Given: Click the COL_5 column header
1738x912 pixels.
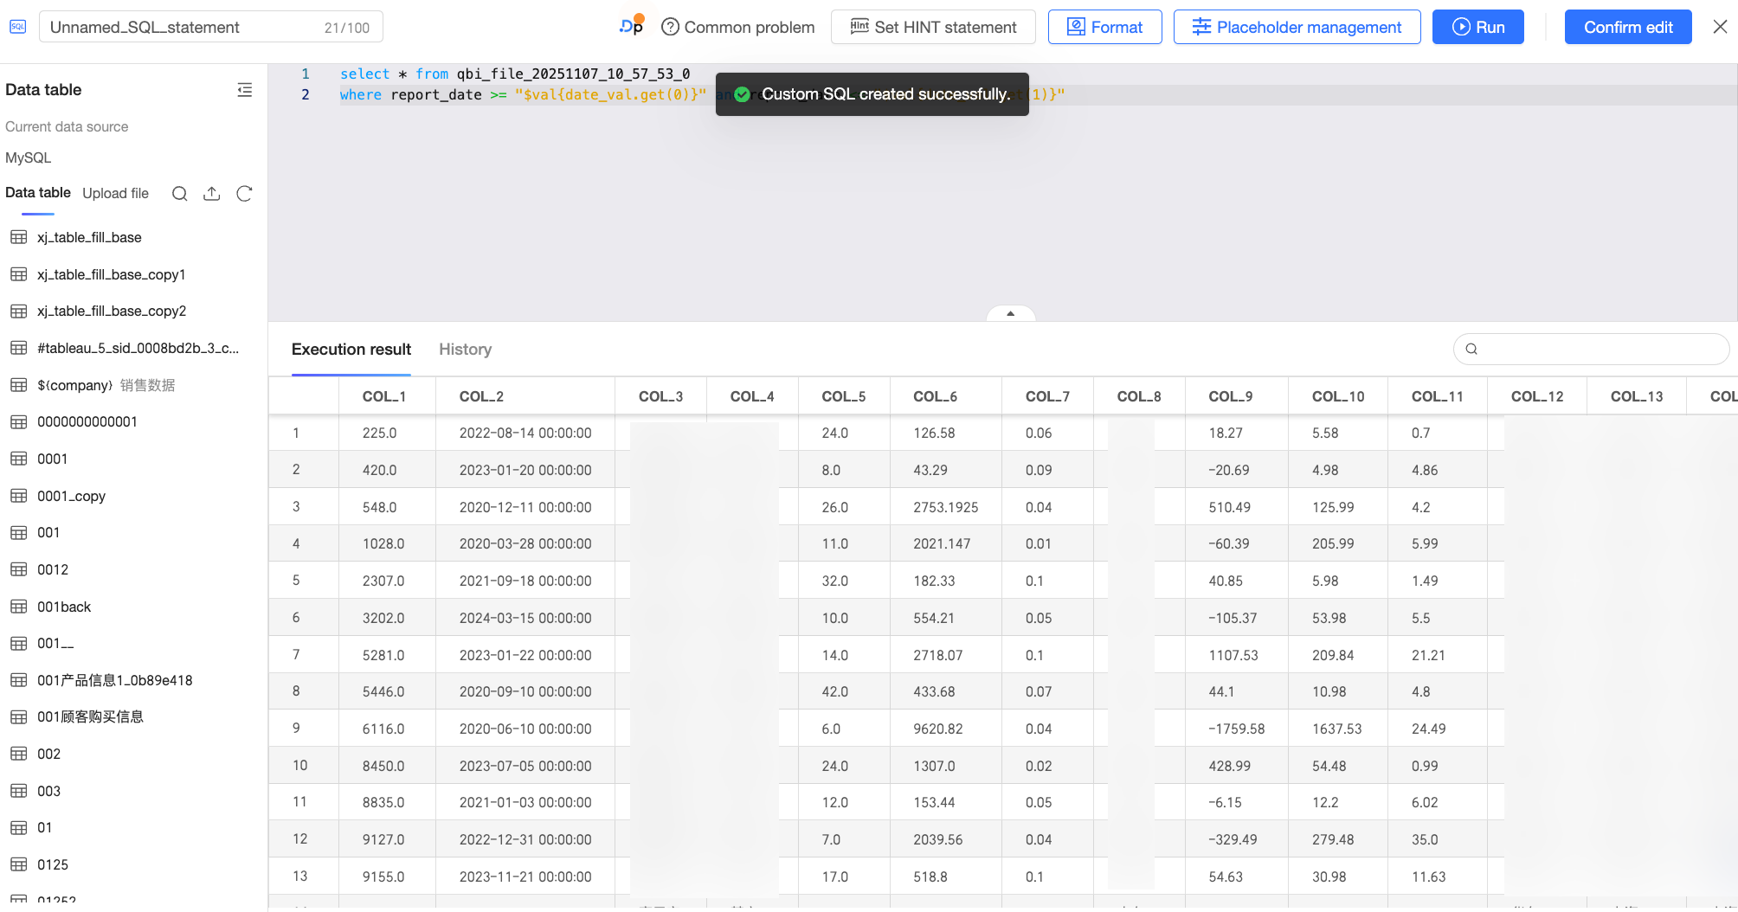Looking at the screenshot, I should click(844, 396).
